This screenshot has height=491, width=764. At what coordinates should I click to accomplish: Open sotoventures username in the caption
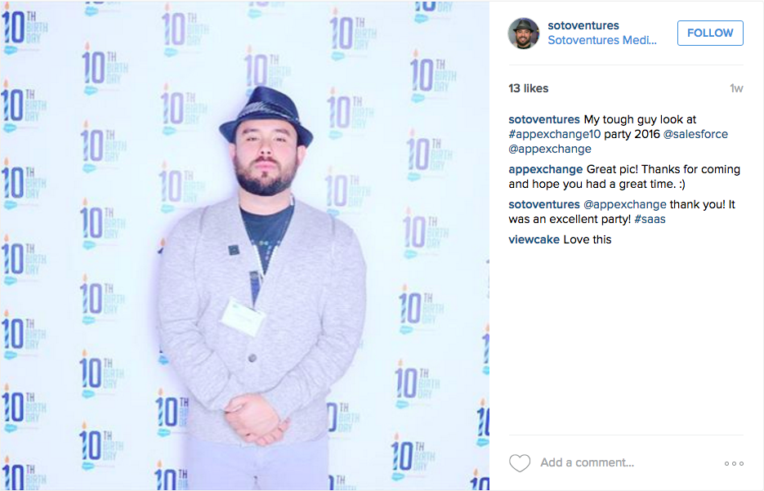click(x=544, y=119)
